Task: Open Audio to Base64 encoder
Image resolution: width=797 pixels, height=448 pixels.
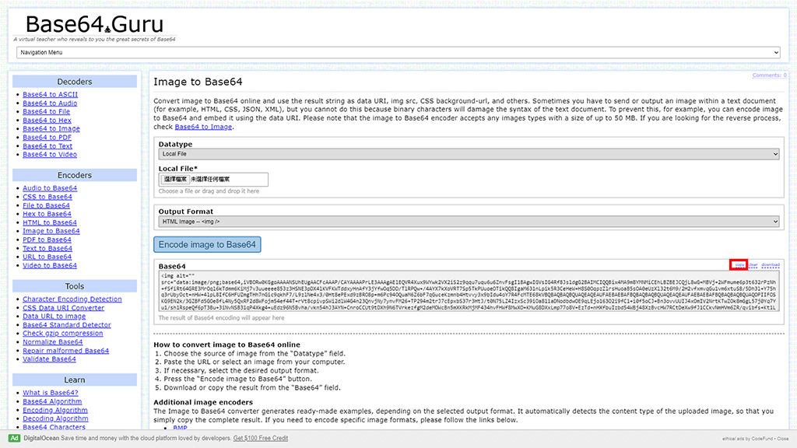Action: tap(50, 188)
